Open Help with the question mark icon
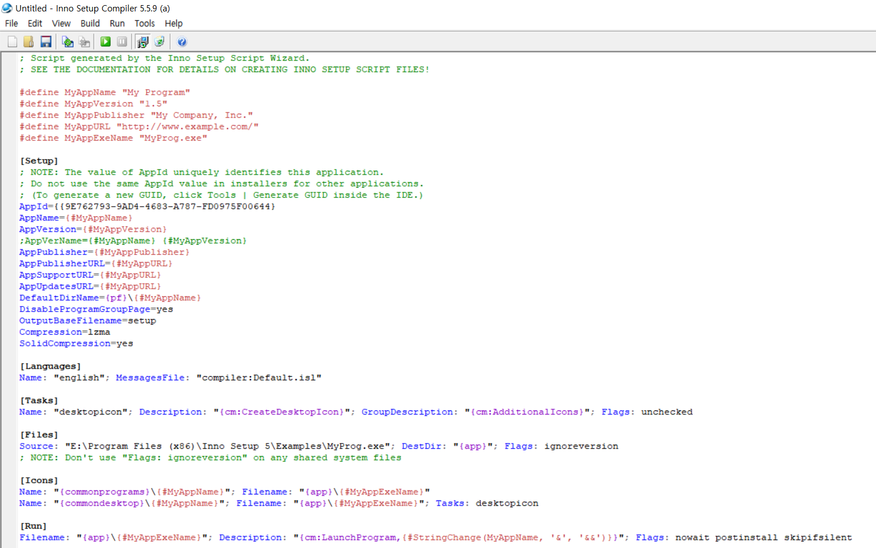The height and width of the screenshot is (548, 876). pos(182,42)
